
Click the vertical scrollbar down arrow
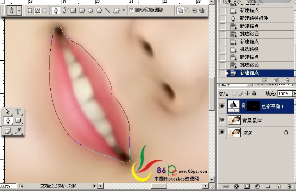[211, 179]
